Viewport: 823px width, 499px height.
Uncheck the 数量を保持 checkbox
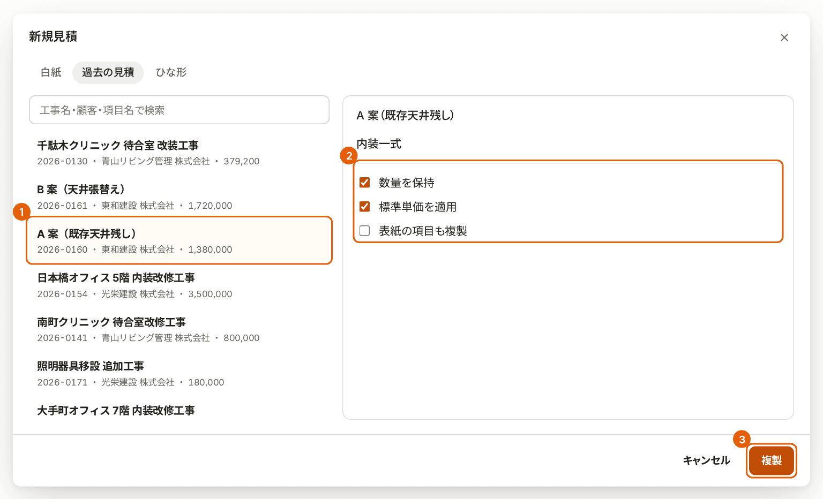[365, 183]
